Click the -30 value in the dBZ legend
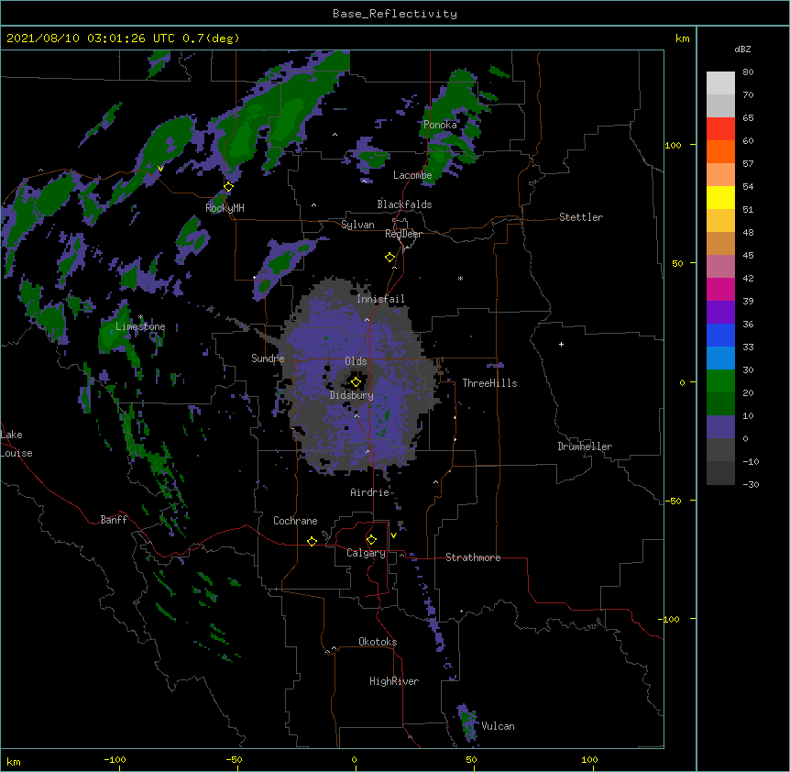Viewport: 790px width, 772px height. point(751,484)
